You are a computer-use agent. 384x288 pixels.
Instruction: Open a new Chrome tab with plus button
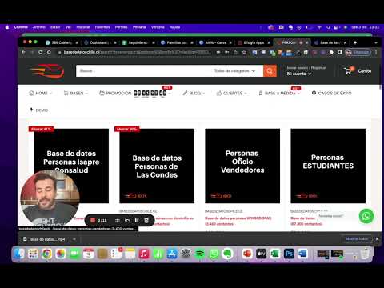[355, 42]
